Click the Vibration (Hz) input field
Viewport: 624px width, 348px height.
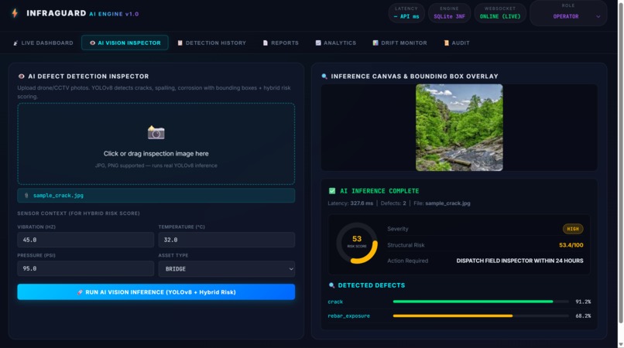pos(86,240)
